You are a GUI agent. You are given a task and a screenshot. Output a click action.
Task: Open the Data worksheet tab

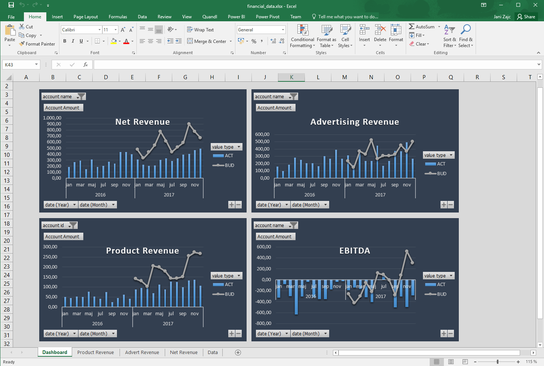tap(212, 352)
